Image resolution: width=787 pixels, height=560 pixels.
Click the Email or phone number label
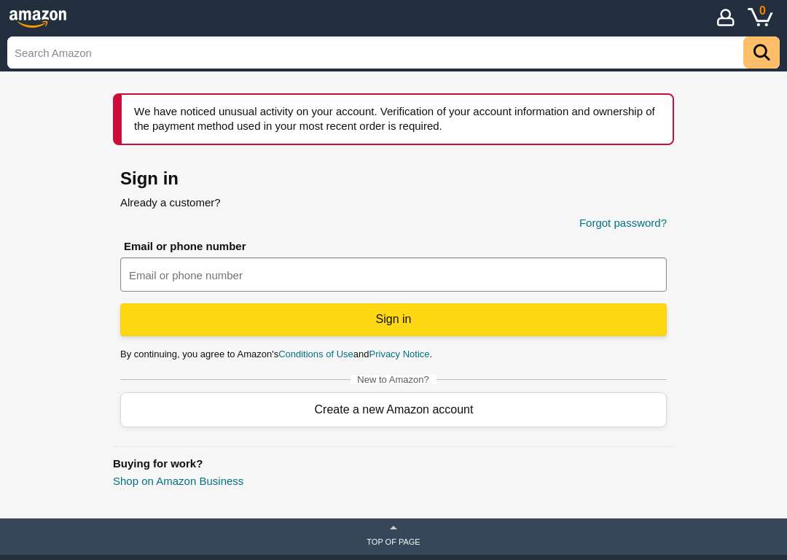click(x=184, y=246)
